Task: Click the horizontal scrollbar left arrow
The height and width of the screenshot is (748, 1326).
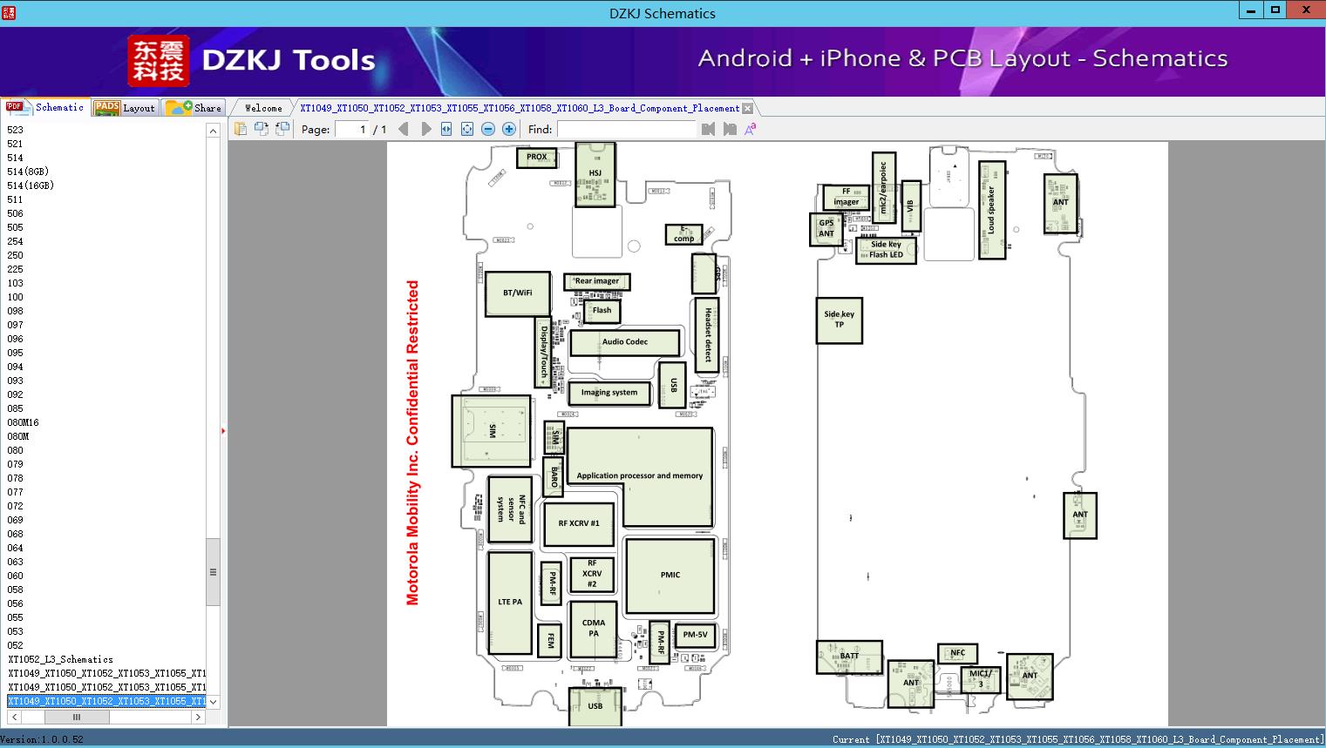Action: pyautogui.click(x=14, y=718)
